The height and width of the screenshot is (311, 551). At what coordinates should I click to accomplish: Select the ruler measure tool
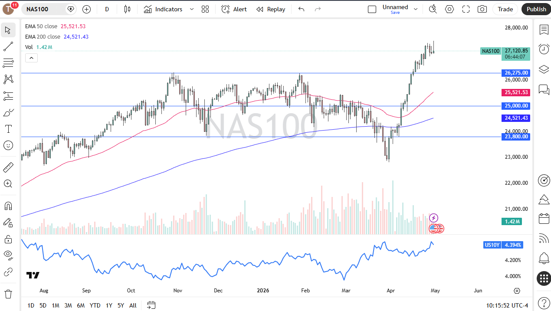click(x=8, y=167)
